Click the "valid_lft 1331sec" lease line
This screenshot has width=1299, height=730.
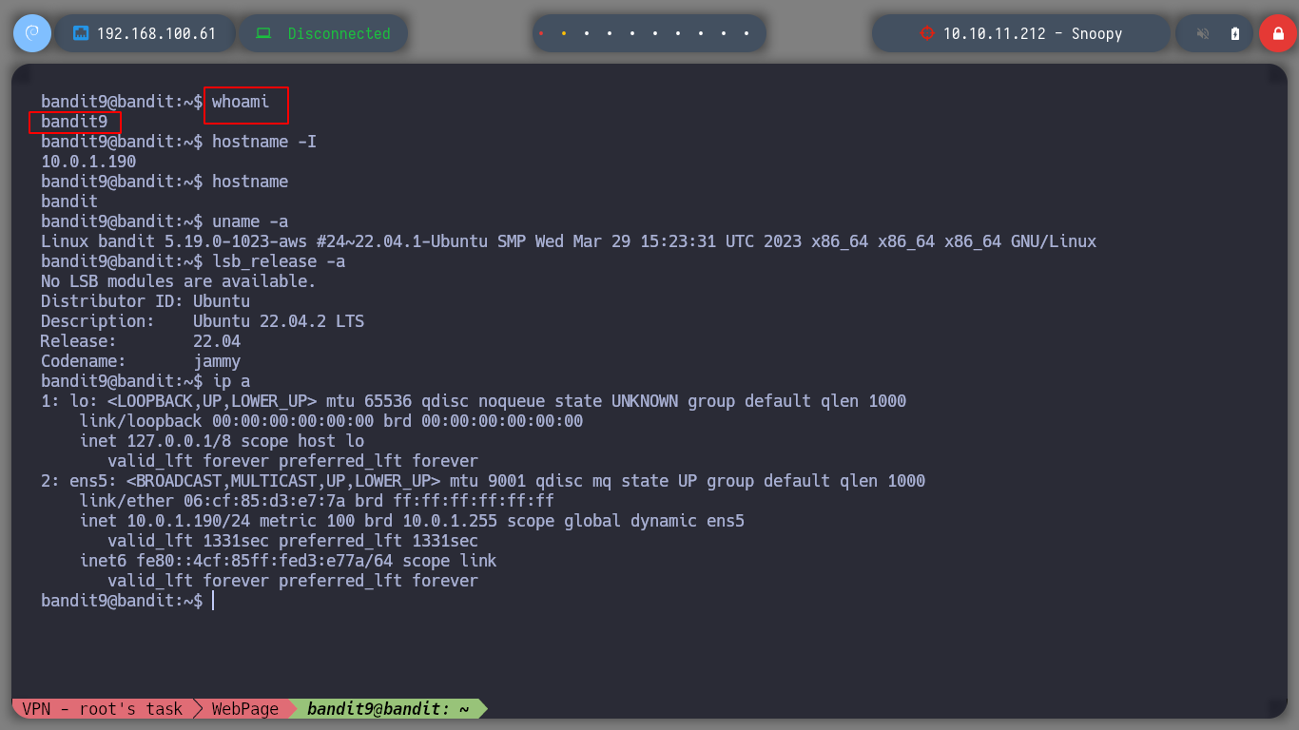pyautogui.click(x=293, y=541)
